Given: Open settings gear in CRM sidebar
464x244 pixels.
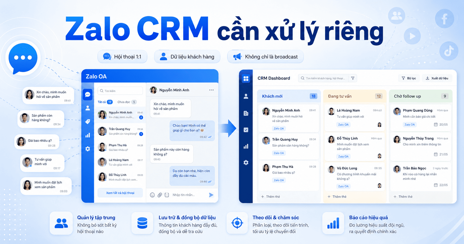Looking at the screenshot, I should tap(246, 163).
